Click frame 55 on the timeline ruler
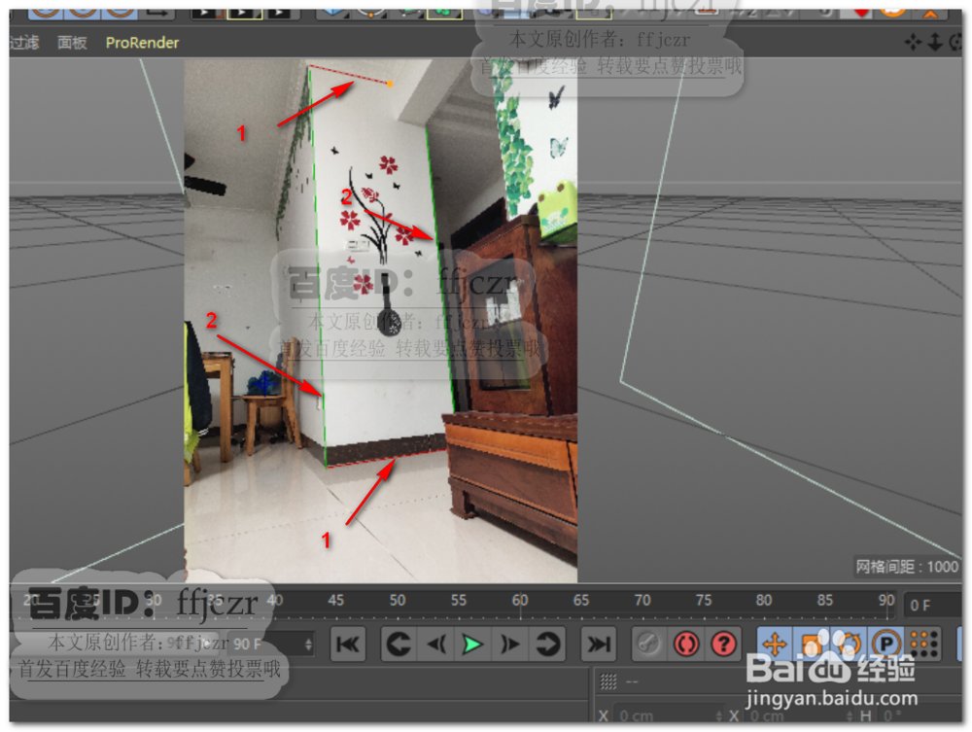Image resolution: width=972 pixels, height=732 pixels. point(458,601)
